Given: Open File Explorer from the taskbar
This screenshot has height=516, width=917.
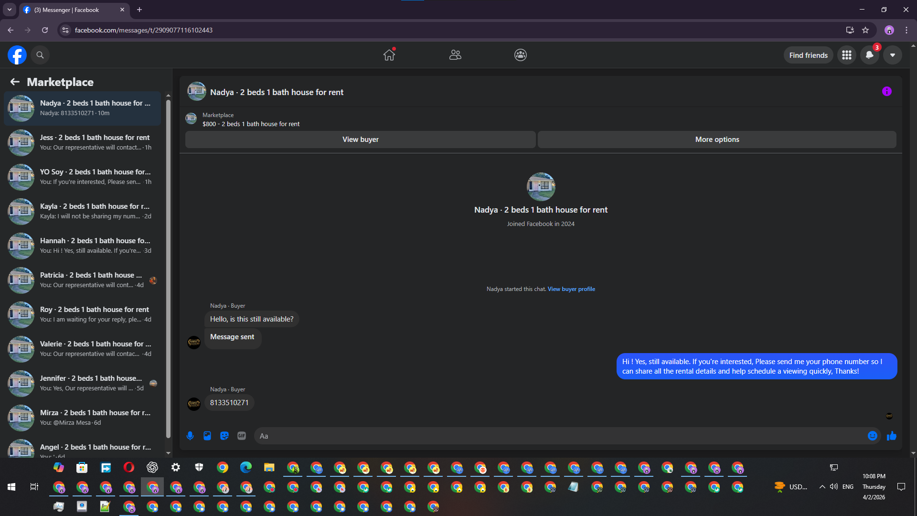Looking at the screenshot, I should coord(269,467).
